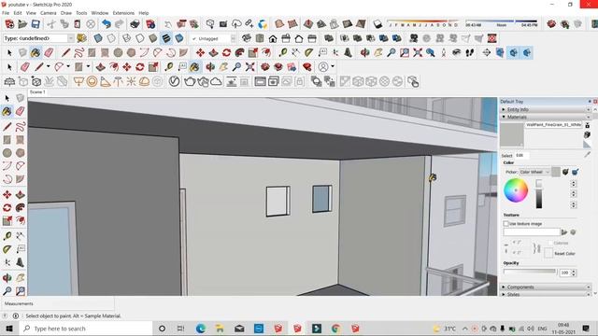This screenshot has width=598, height=336.
Task: Toggle Shaded With Textures style
Action: coord(166,38)
